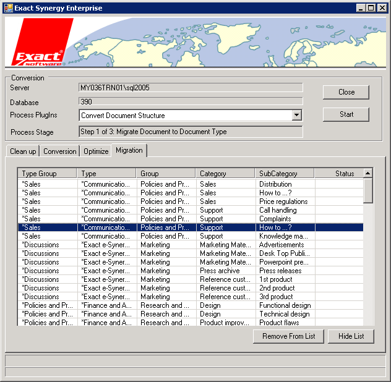Viewport: 391px width, 382px height.
Task: Click the list scroll-up arrow
Action: click(368, 173)
